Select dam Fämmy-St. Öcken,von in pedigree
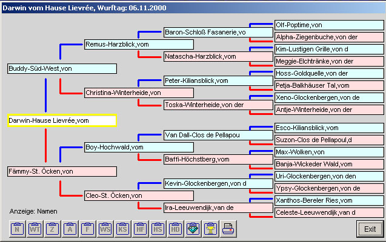The height and width of the screenshot is (242, 386). point(61,172)
